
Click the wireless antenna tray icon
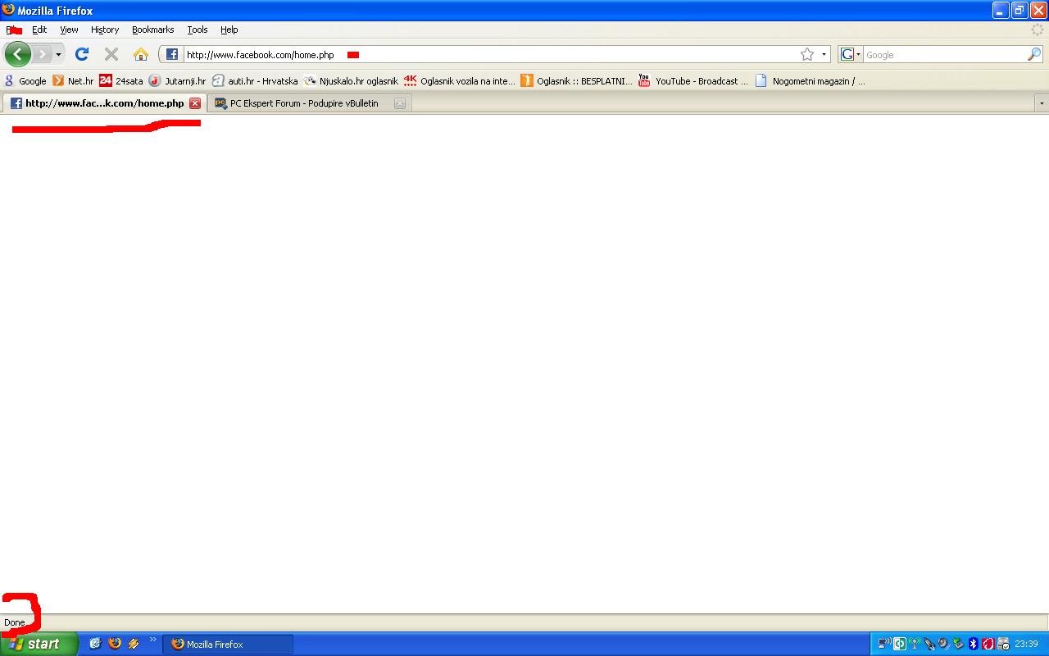pyautogui.click(x=915, y=644)
